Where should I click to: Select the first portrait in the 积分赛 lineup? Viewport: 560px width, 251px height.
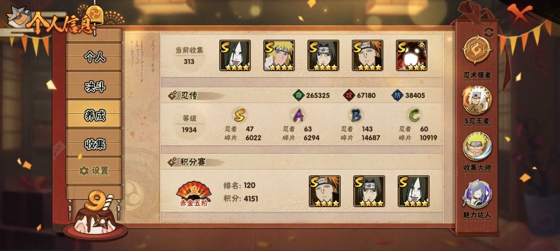pos(325,191)
